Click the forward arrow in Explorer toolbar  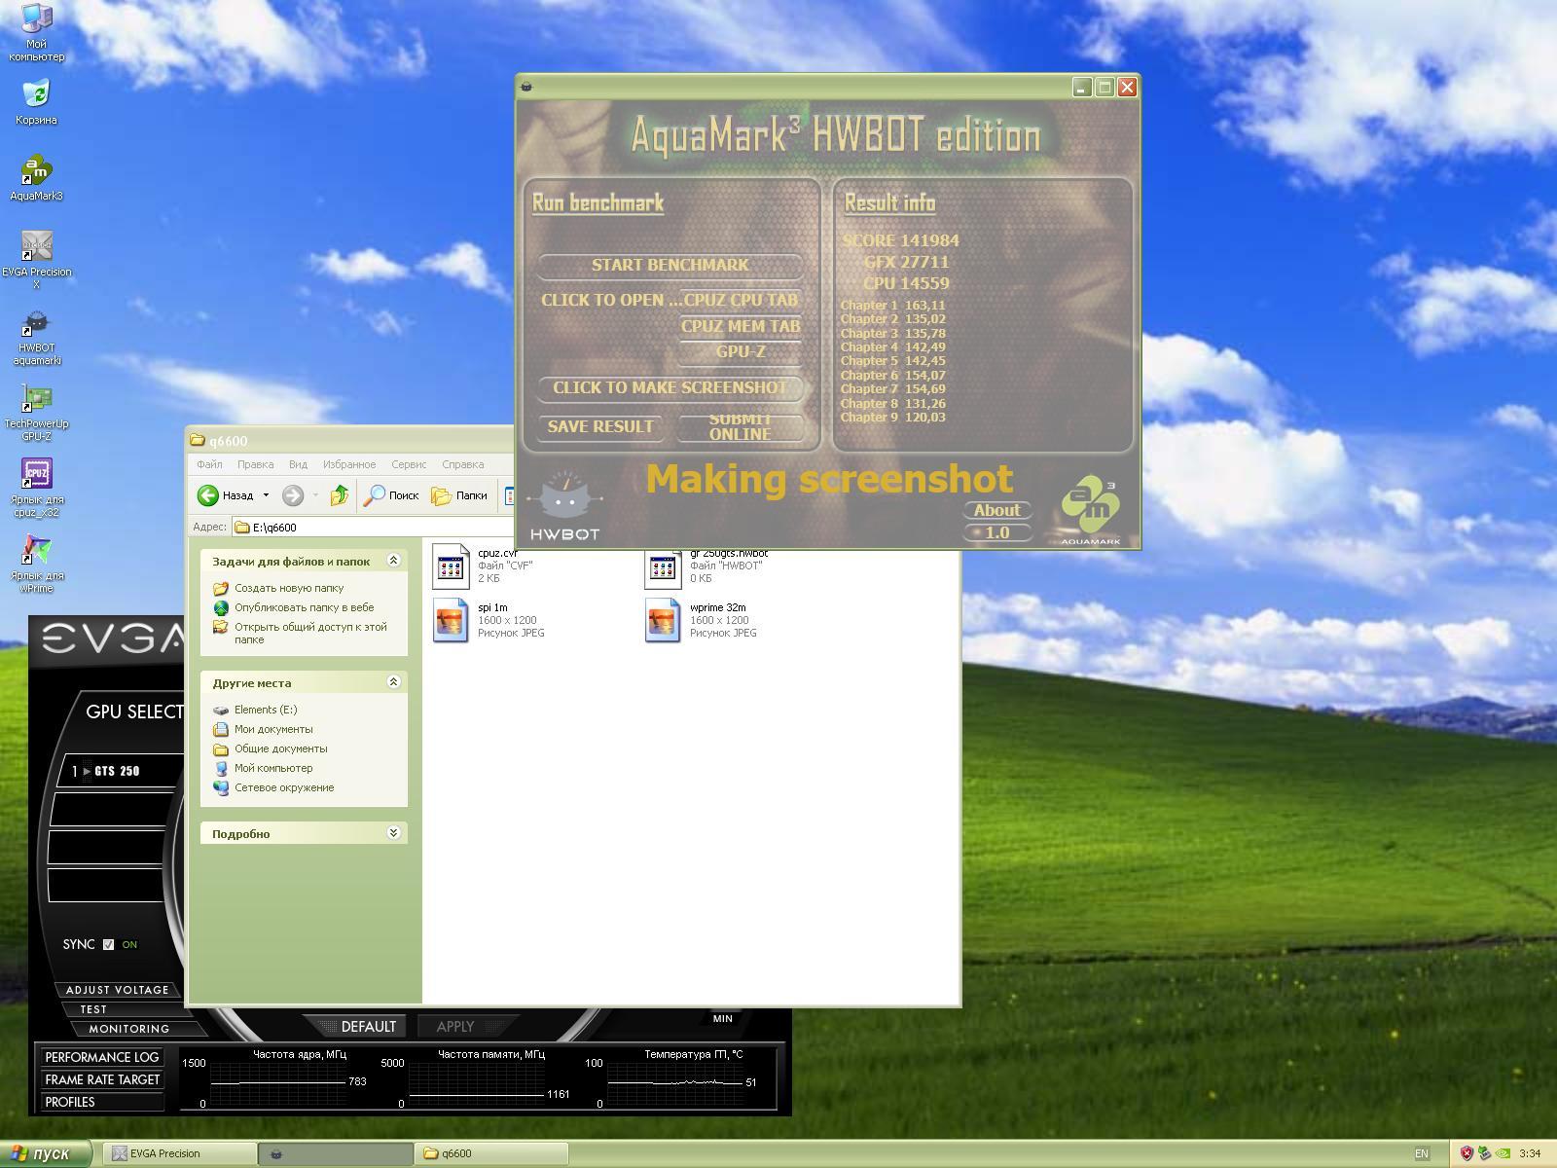(x=292, y=495)
